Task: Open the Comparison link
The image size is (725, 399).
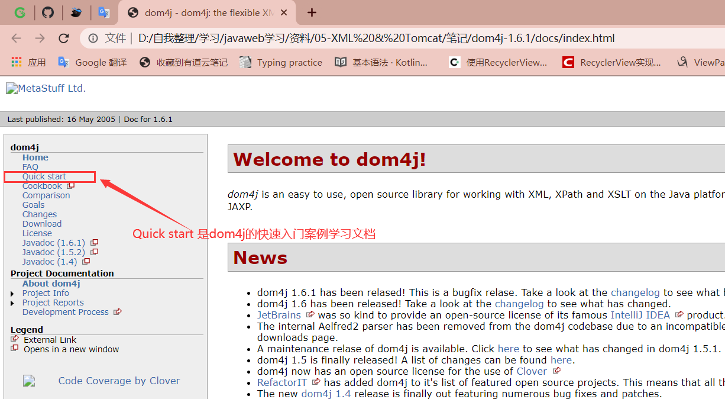Action: pyautogui.click(x=46, y=195)
